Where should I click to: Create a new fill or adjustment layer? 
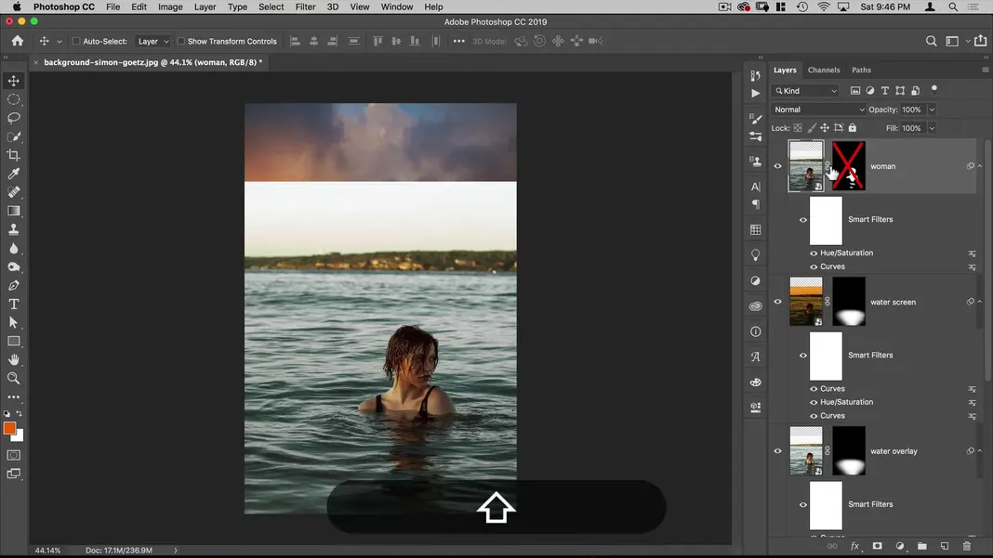[x=900, y=546]
